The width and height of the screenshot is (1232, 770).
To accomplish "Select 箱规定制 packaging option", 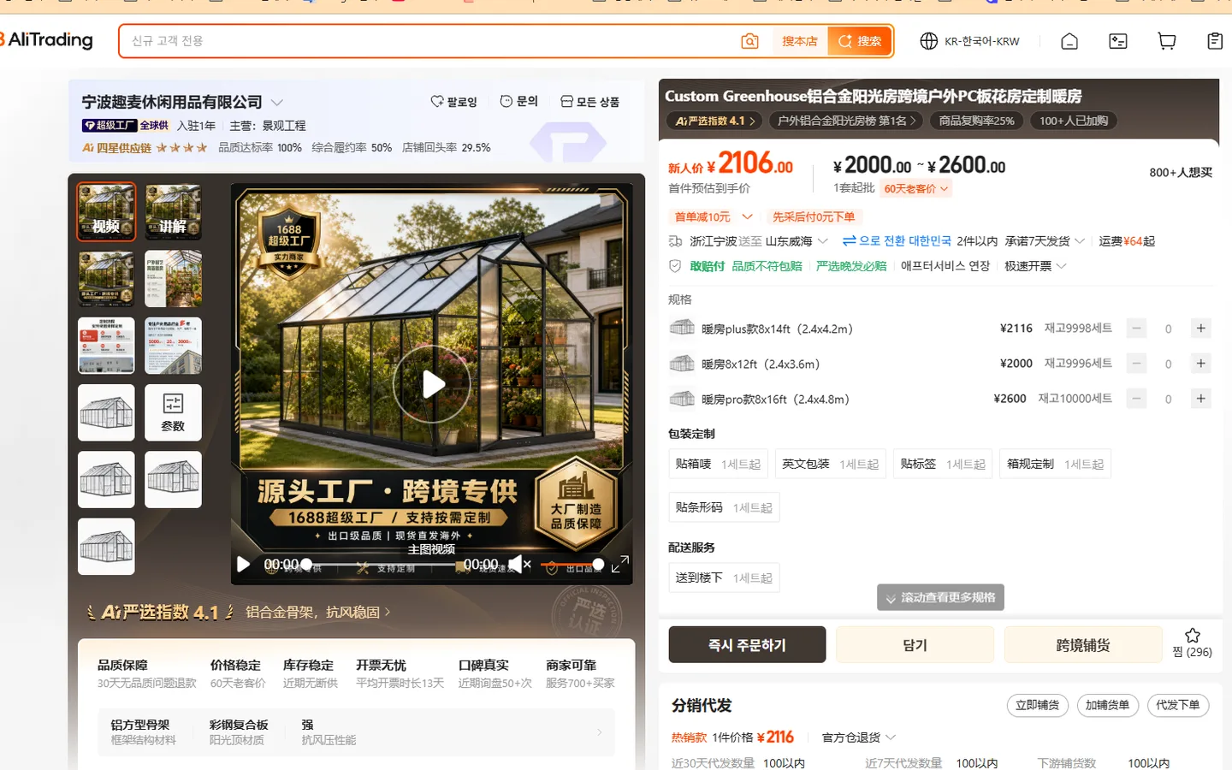I will pos(1055,464).
